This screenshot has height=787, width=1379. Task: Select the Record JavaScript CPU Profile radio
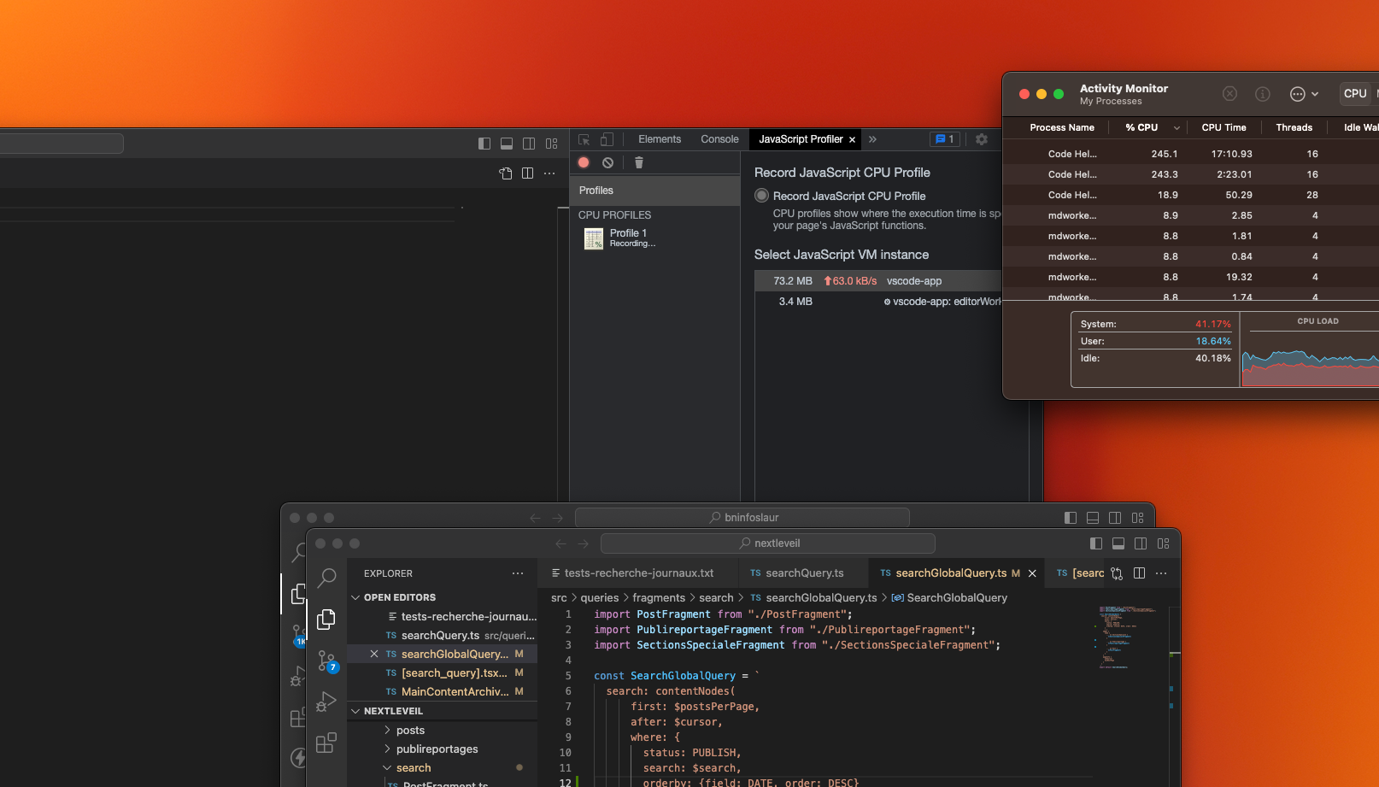tap(761, 196)
